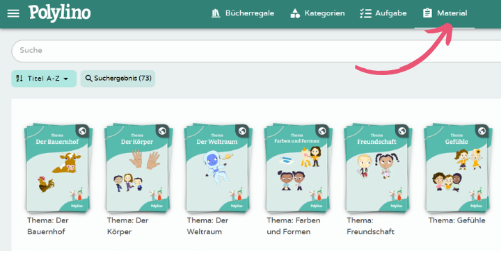Open the hamburger menu icon

click(x=13, y=13)
